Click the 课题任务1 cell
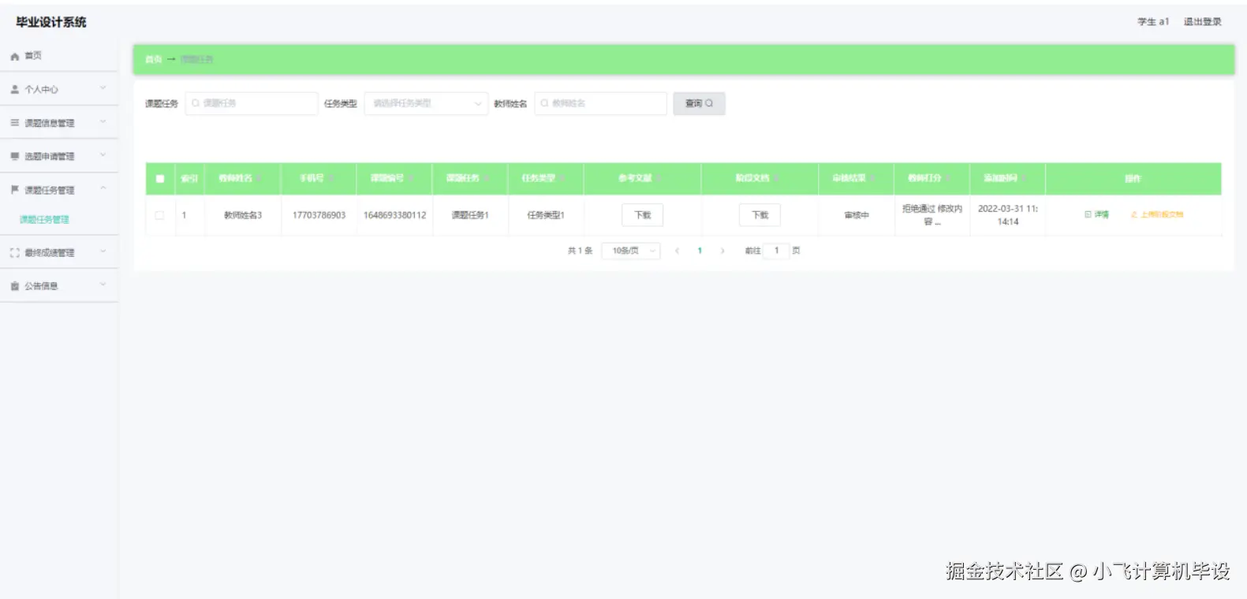This screenshot has width=1247, height=599. 470,215
